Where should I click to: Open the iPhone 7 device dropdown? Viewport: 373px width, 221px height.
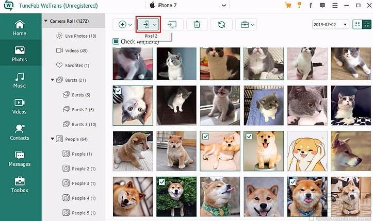coord(188,5)
